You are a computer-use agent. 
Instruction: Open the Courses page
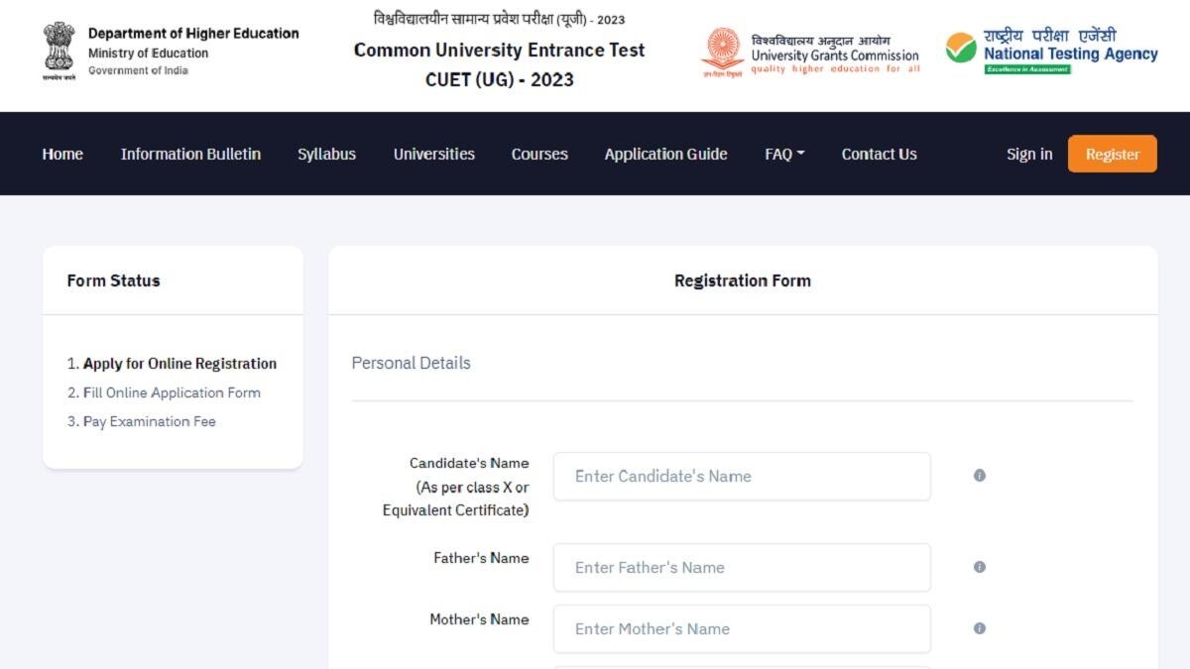pos(538,154)
